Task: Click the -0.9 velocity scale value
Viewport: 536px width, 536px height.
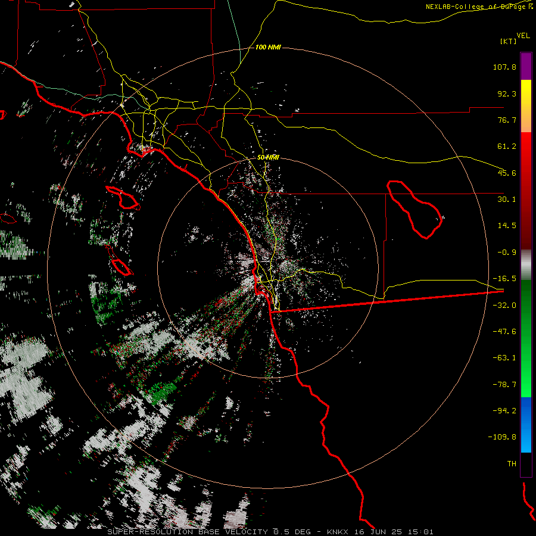Action: [x=507, y=253]
